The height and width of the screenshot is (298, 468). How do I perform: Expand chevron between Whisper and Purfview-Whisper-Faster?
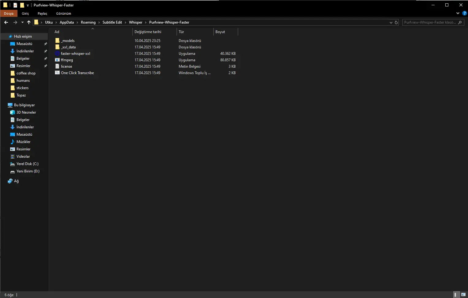[x=146, y=22]
